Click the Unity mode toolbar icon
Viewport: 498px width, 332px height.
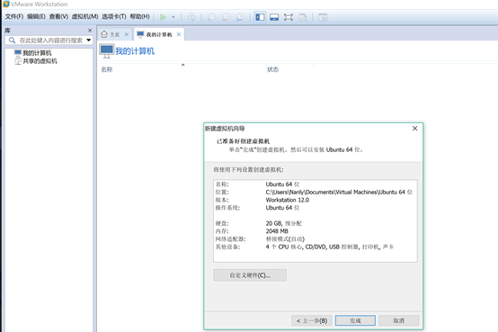(303, 17)
